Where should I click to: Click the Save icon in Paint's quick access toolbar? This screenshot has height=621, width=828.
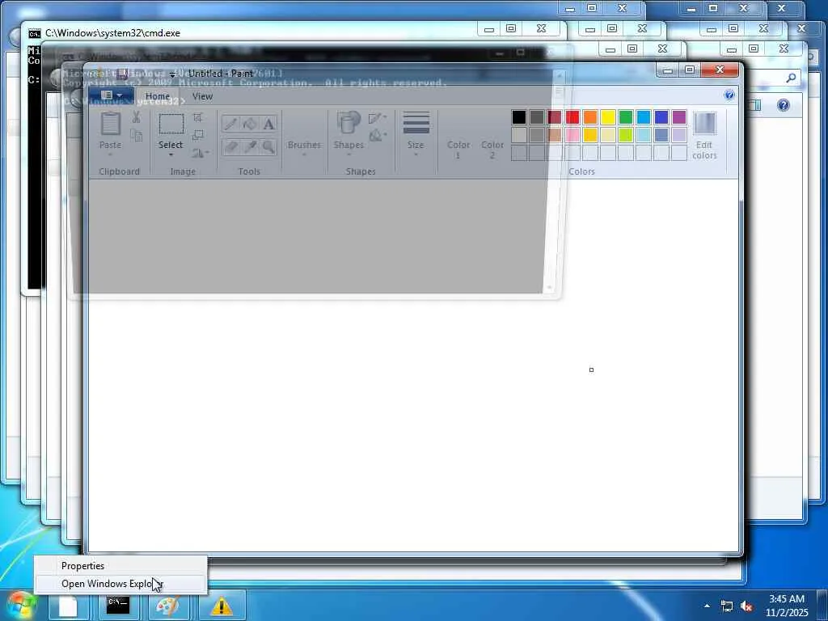(123, 74)
